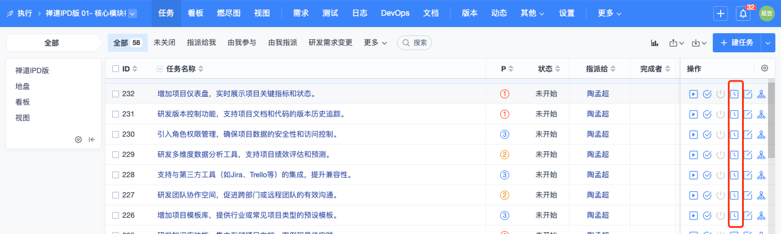Expand the 更多 dropdown in the top menu
This screenshot has height=234, width=781.
click(x=609, y=13)
